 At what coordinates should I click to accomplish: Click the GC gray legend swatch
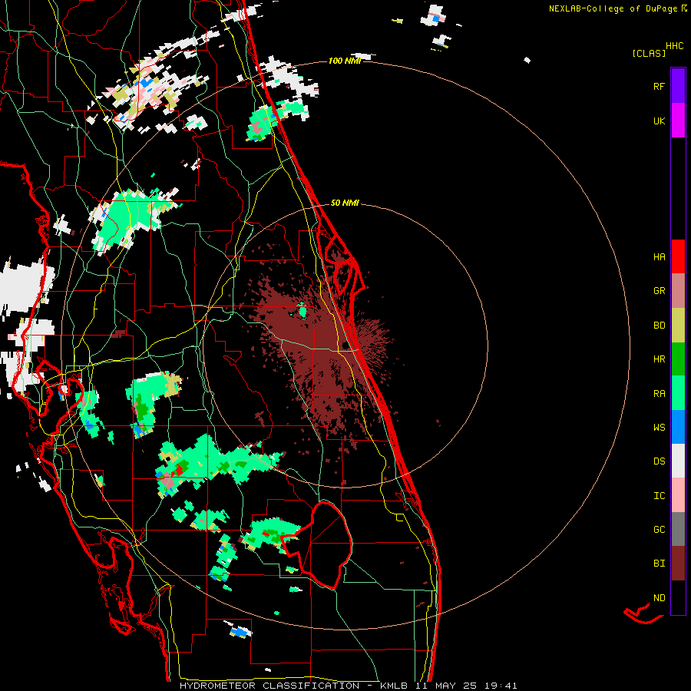pos(678,529)
